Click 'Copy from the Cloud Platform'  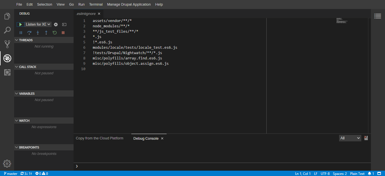coord(99,138)
